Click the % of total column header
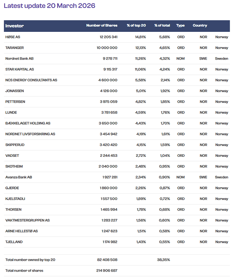 point(162,26)
